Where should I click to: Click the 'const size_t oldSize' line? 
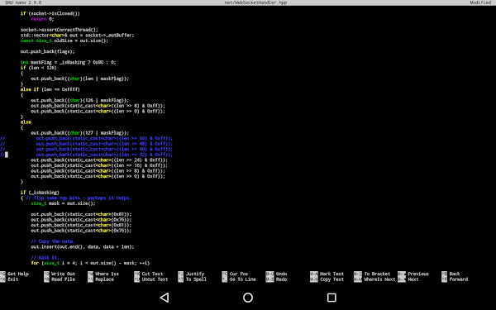click(x=64, y=41)
